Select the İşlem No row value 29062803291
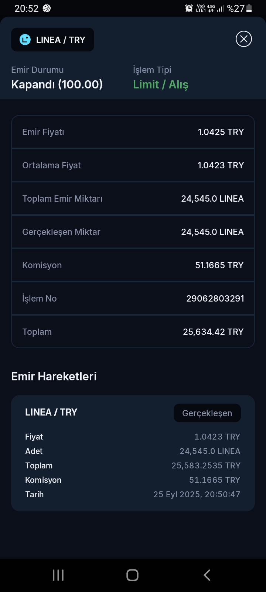The width and height of the screenshot is (266, 592). point(215,299)
